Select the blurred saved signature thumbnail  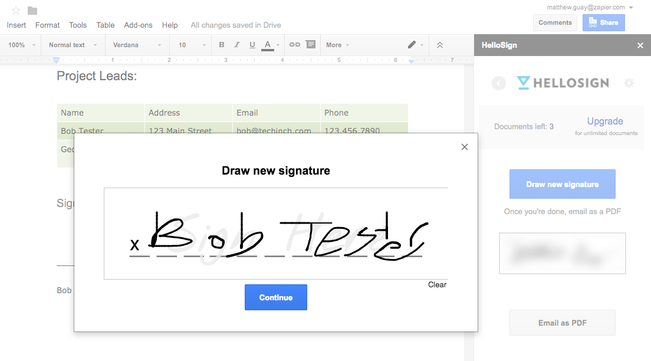click(x=562, y=253)
